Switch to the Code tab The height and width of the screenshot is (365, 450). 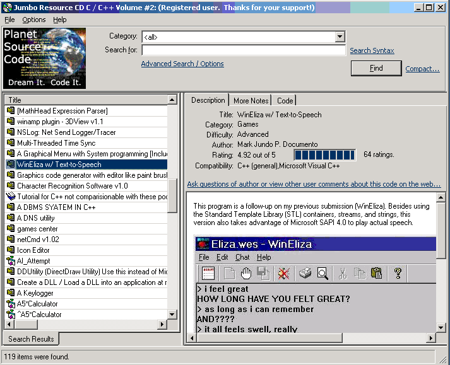[285, 101]
